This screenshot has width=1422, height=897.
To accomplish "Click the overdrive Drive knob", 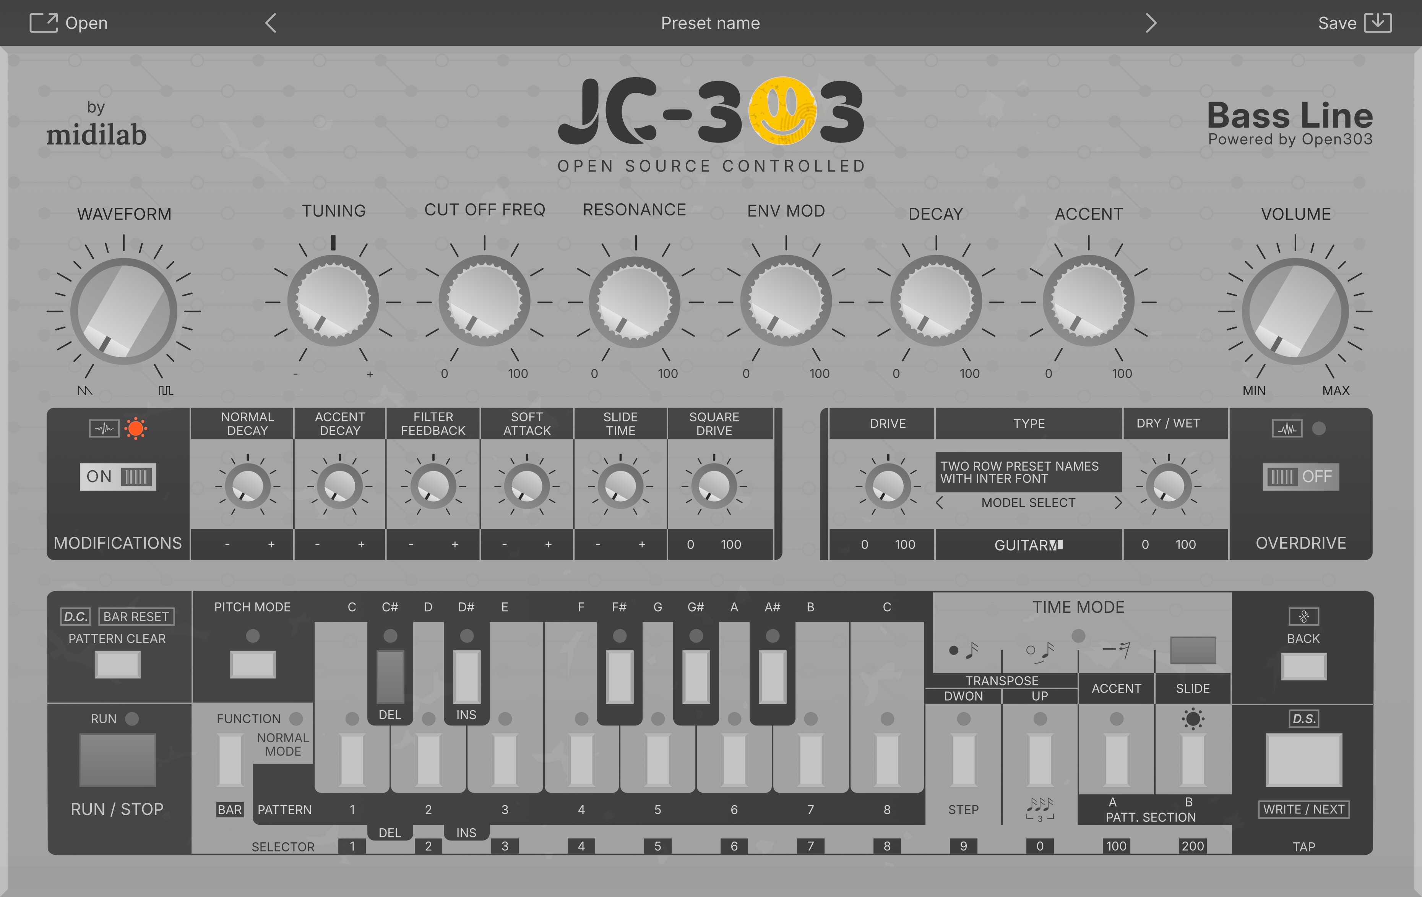I will 888,486.
